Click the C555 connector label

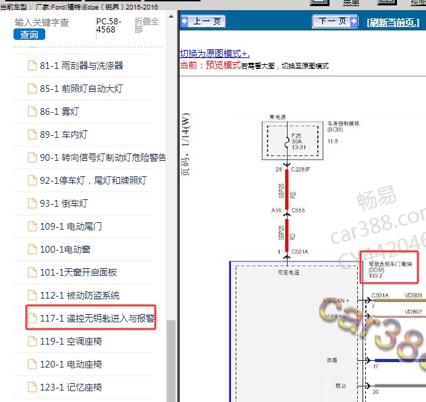[298, 210]
